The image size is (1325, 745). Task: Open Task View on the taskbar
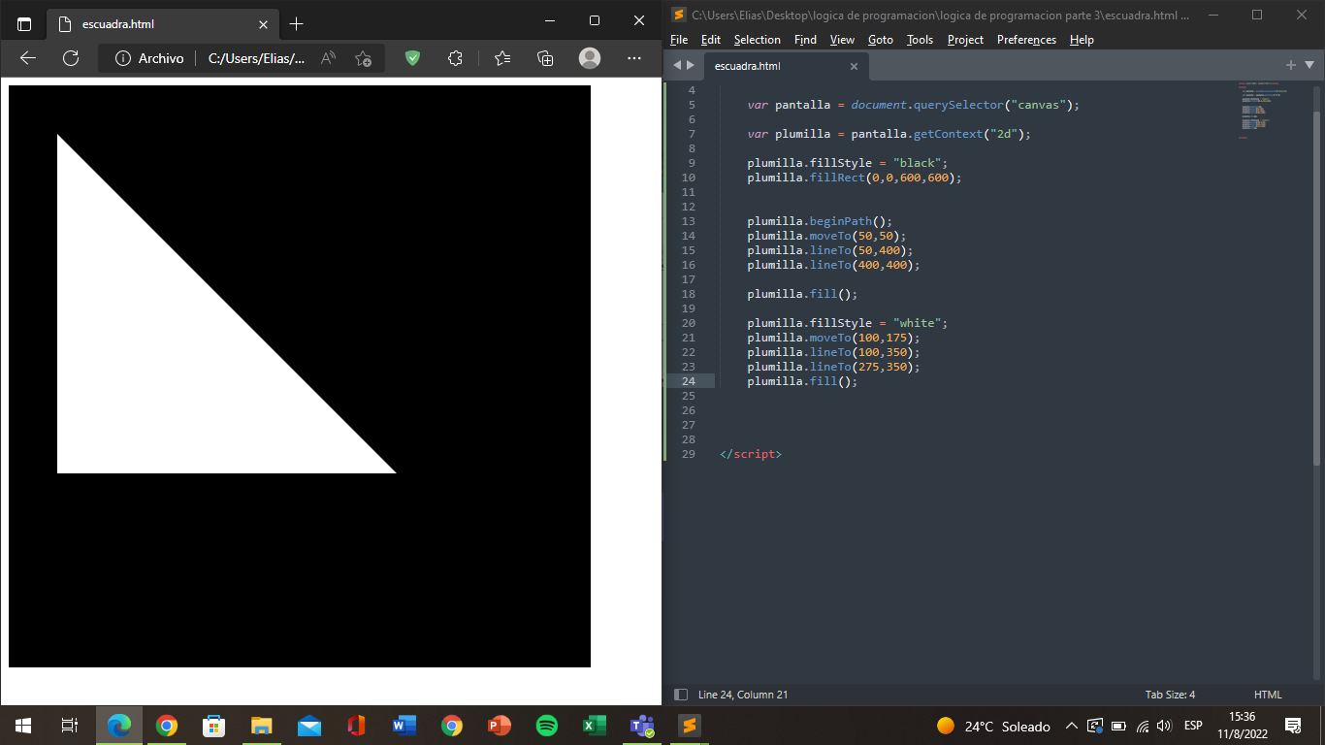click(x=70, y=726)
